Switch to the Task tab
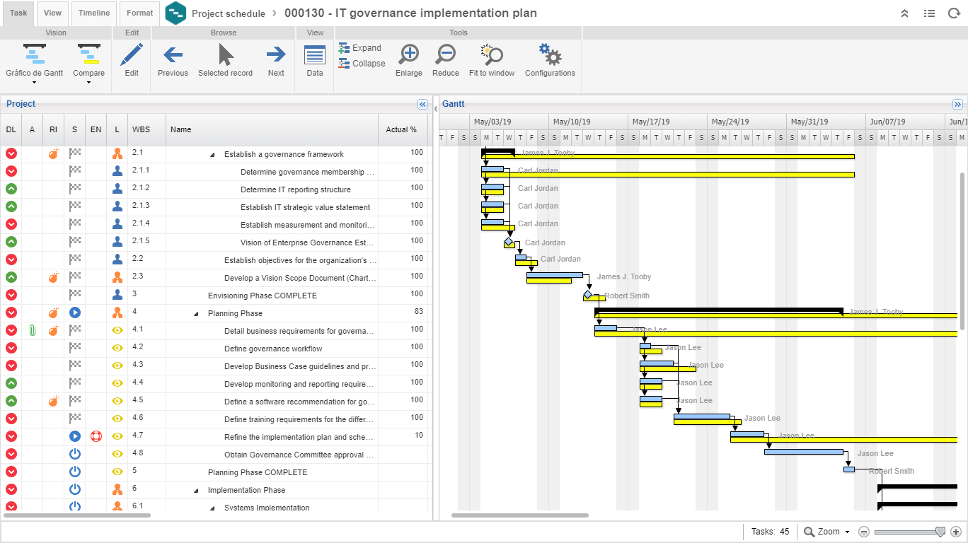 tap(18, 13)
